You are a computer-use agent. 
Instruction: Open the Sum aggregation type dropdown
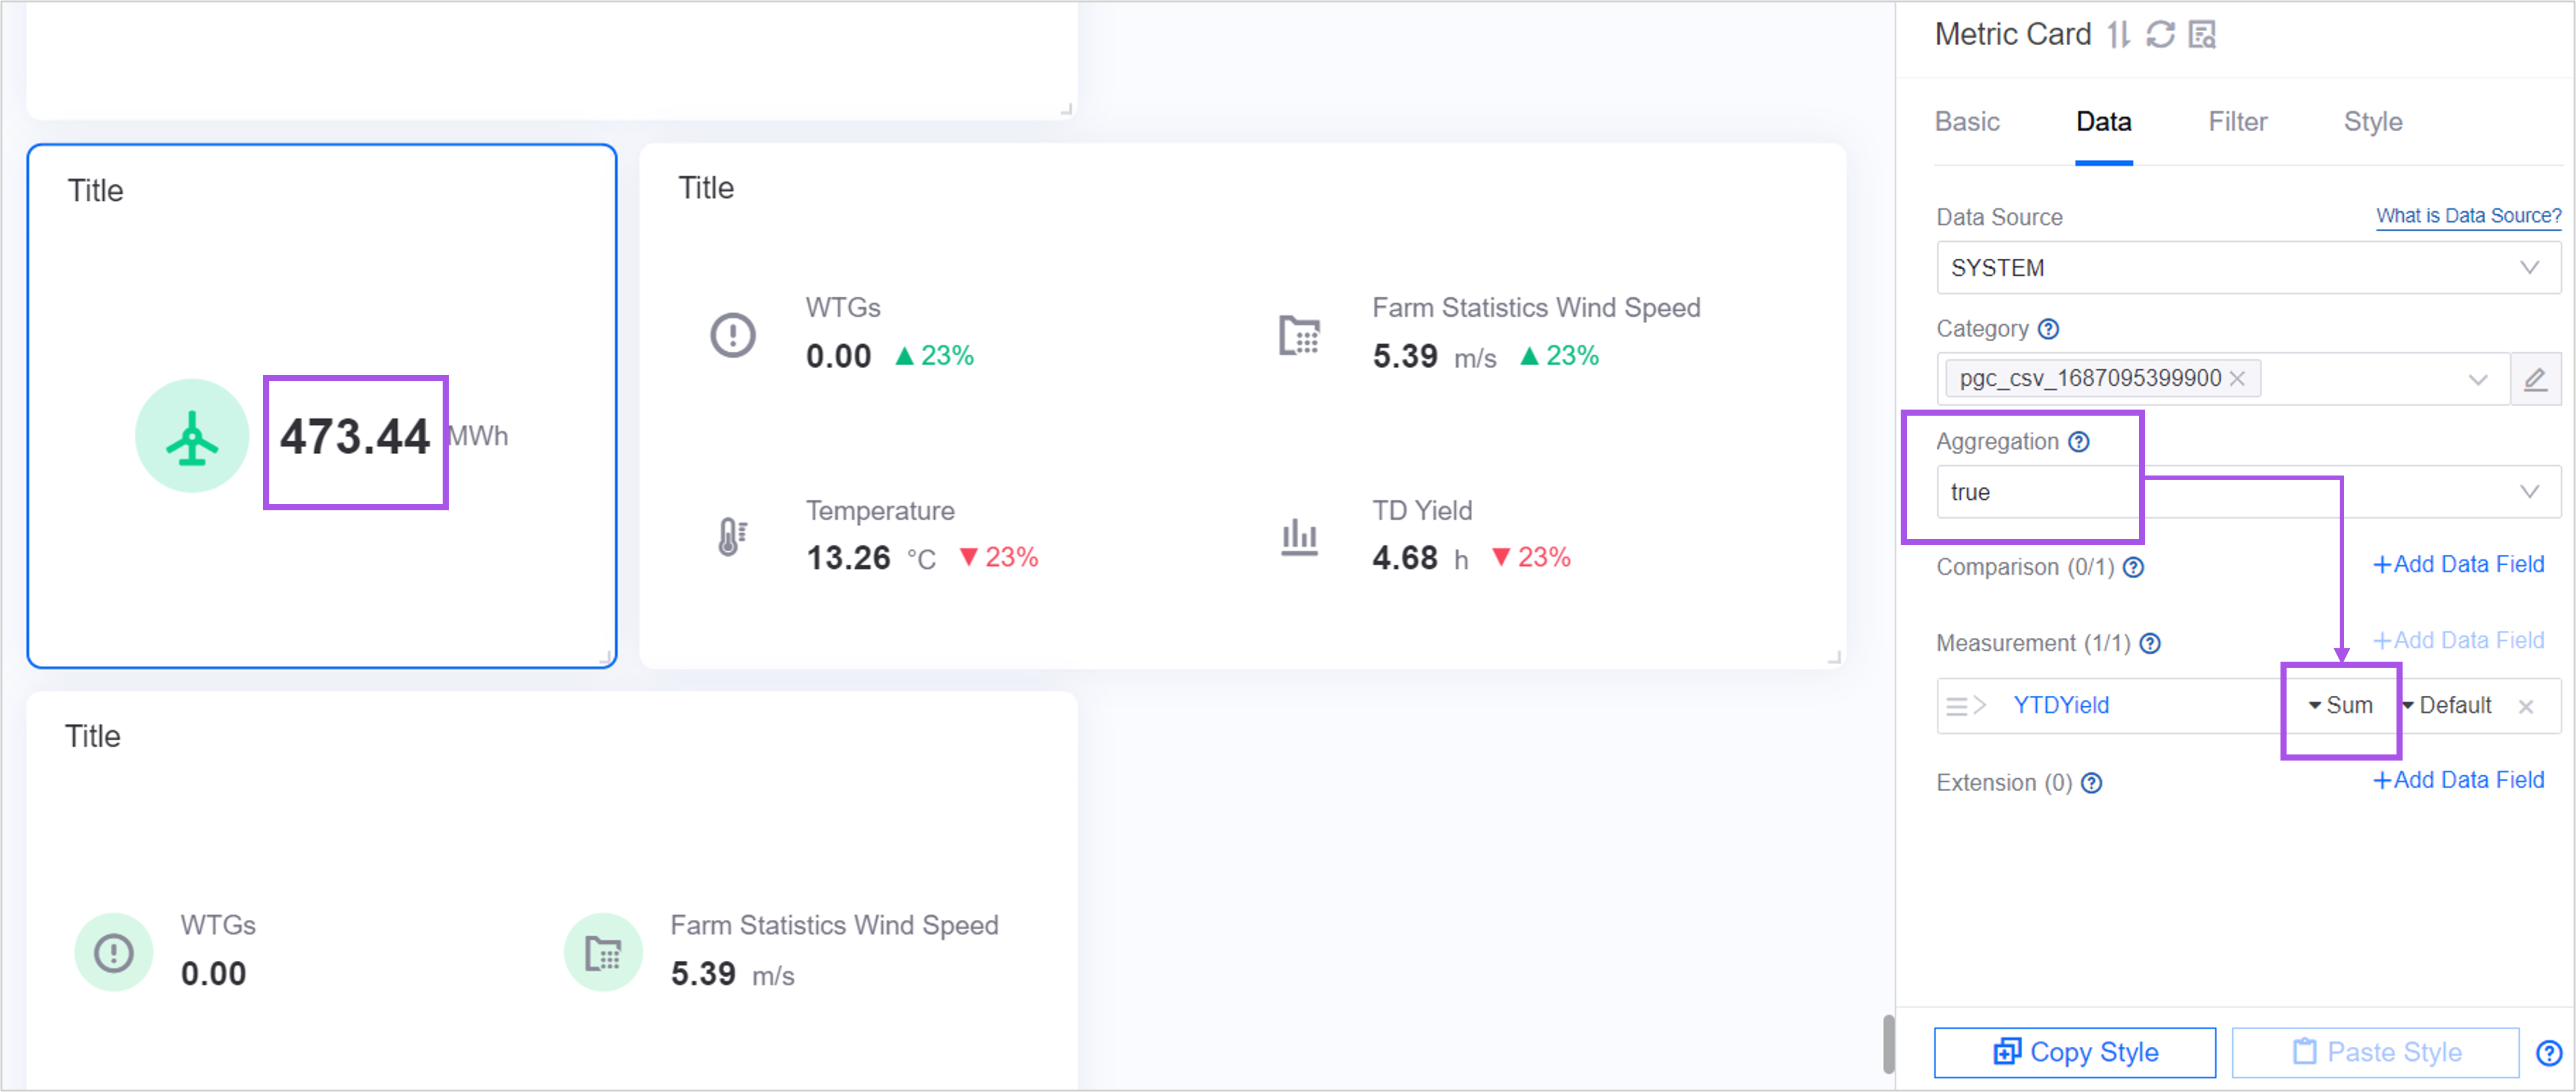click(2340, 706)
